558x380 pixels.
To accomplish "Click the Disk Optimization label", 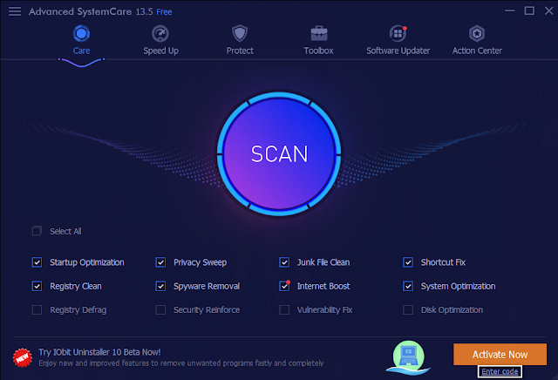I will pyautogui.click(x=452, y=310).
